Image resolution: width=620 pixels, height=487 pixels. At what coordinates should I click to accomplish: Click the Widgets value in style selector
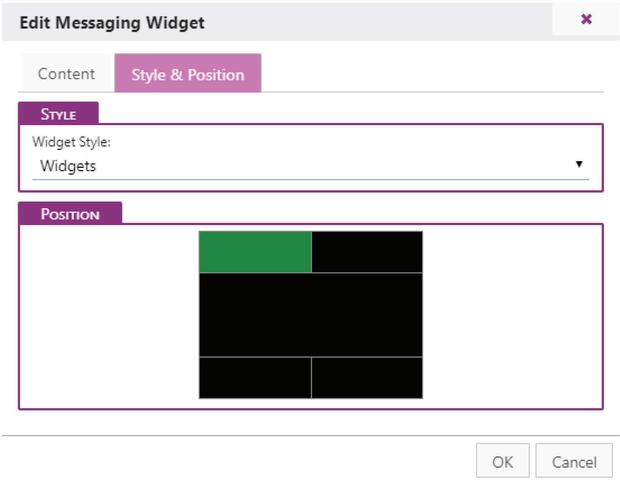coord(68,166)
